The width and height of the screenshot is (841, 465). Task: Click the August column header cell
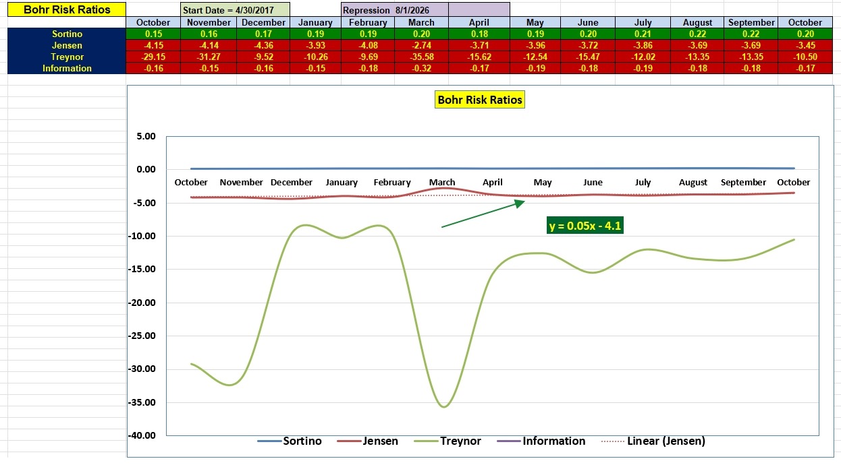point(697,22)
